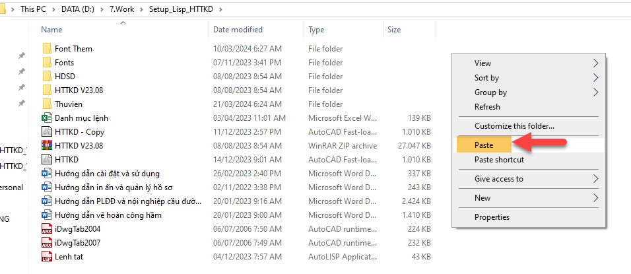This screenshot has height=274, width=631.
Task: Click the Word icon of Hướng dẫn cài đặt
Action: (x=46, y=174)
